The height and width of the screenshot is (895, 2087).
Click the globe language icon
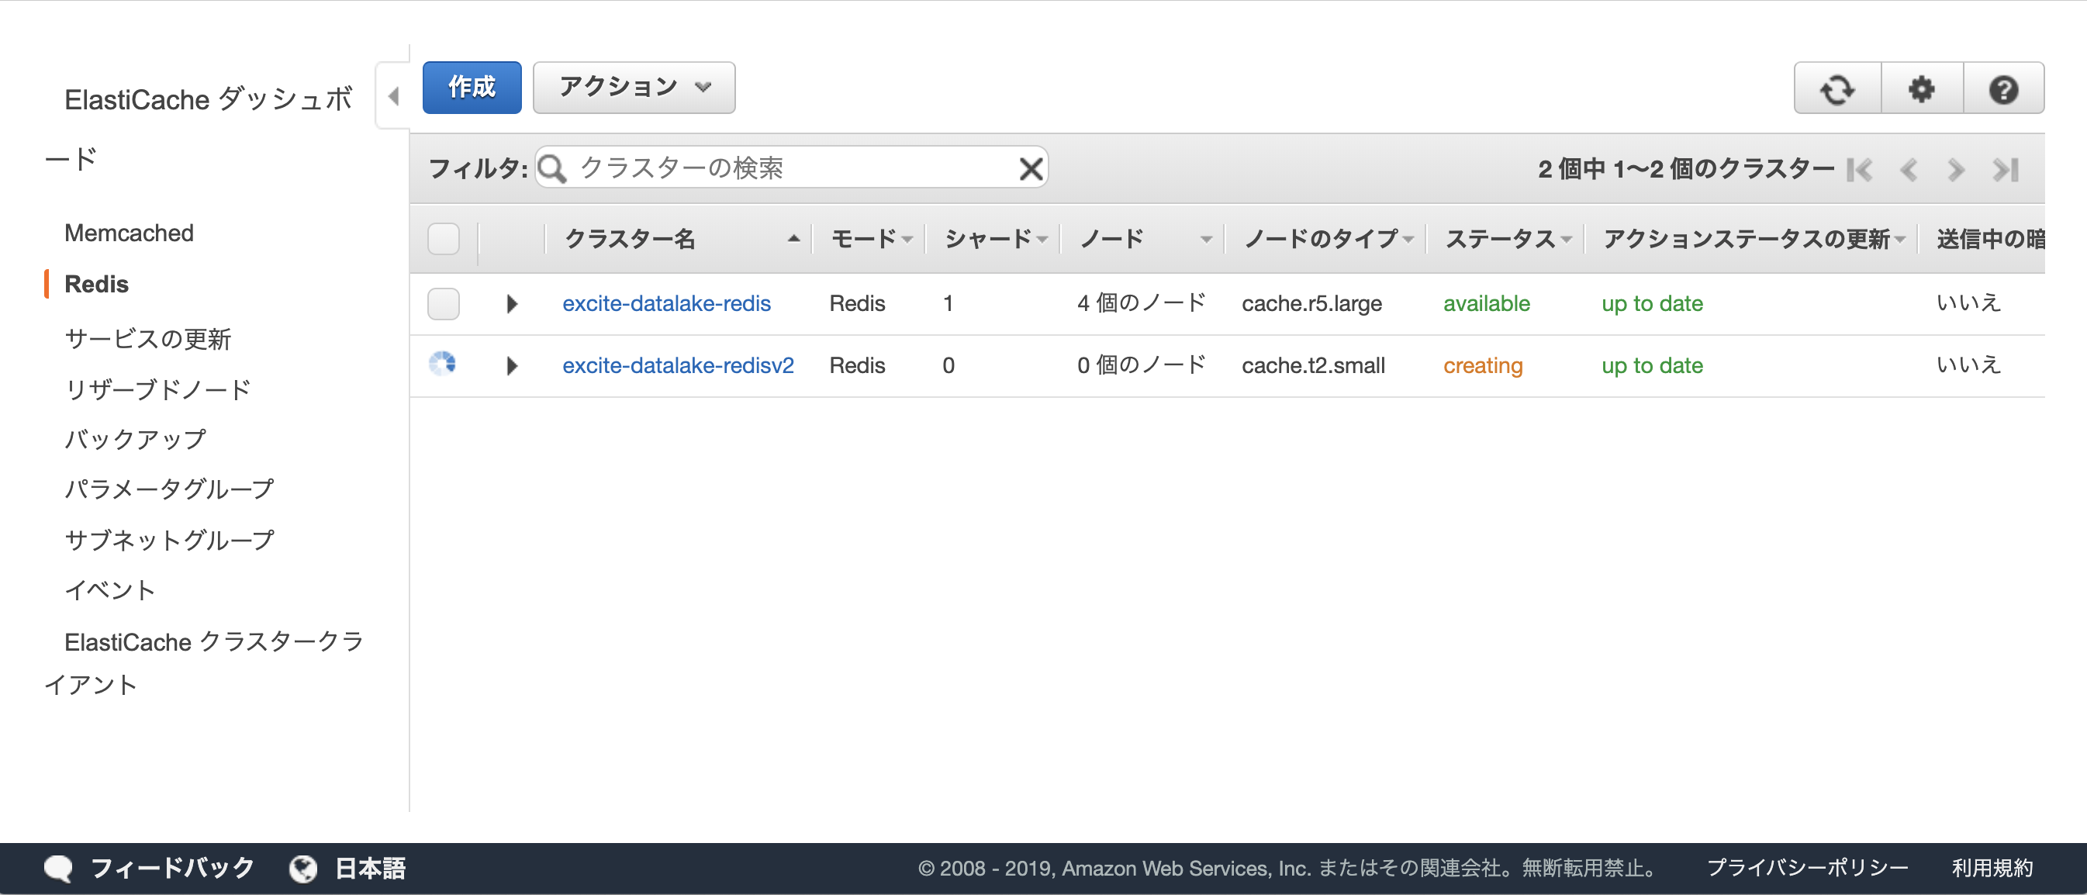pos(303,869)
